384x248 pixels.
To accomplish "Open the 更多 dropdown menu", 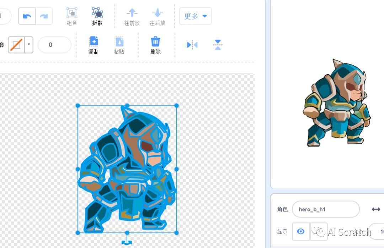I will [x=196, y=16].
